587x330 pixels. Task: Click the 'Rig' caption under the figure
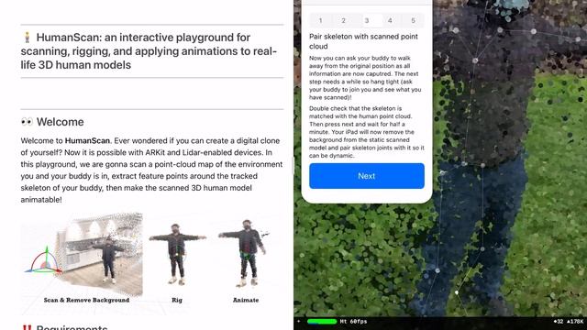pyautogui.click(x=177, y=300)
